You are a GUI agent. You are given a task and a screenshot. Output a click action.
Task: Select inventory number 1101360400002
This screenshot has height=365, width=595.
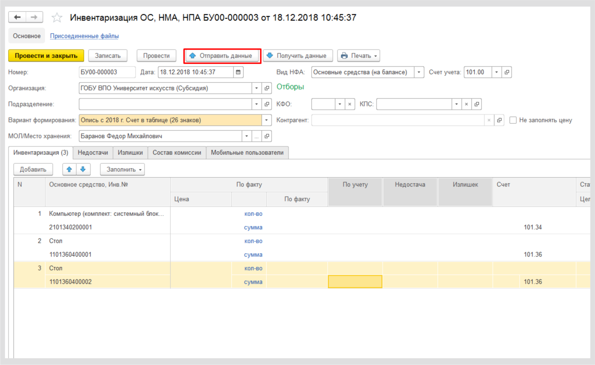click(70, 282)
